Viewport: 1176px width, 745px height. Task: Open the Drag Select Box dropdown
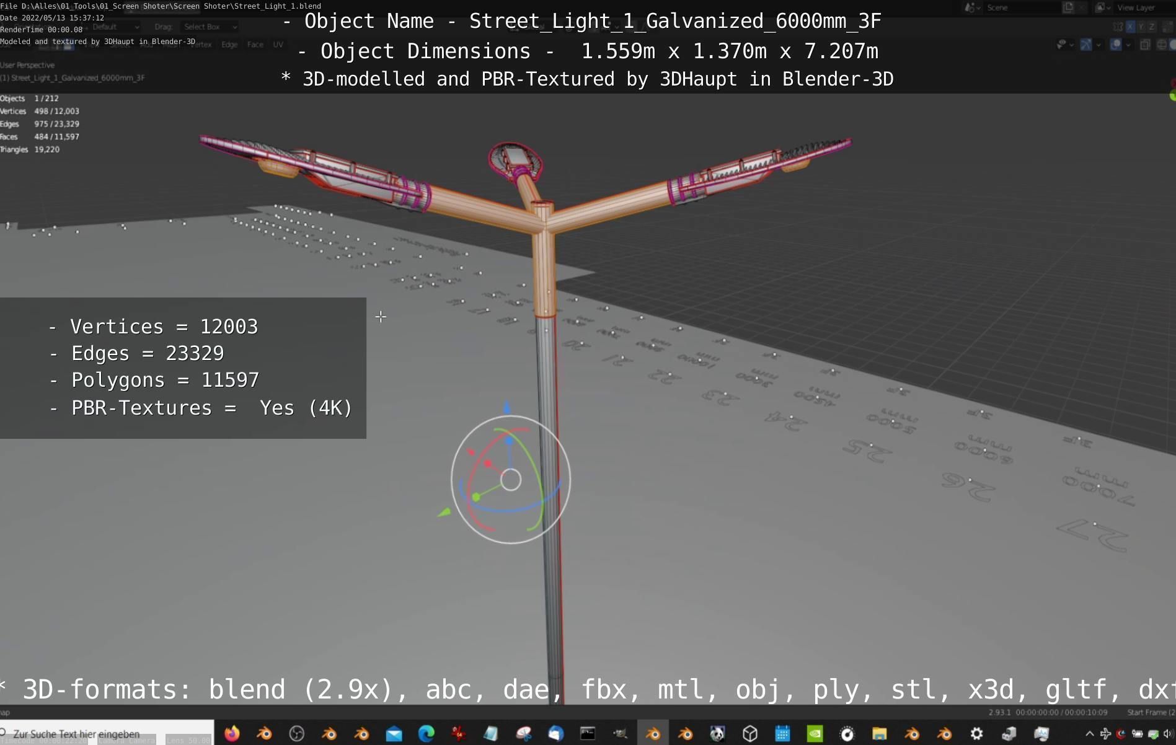210,27
